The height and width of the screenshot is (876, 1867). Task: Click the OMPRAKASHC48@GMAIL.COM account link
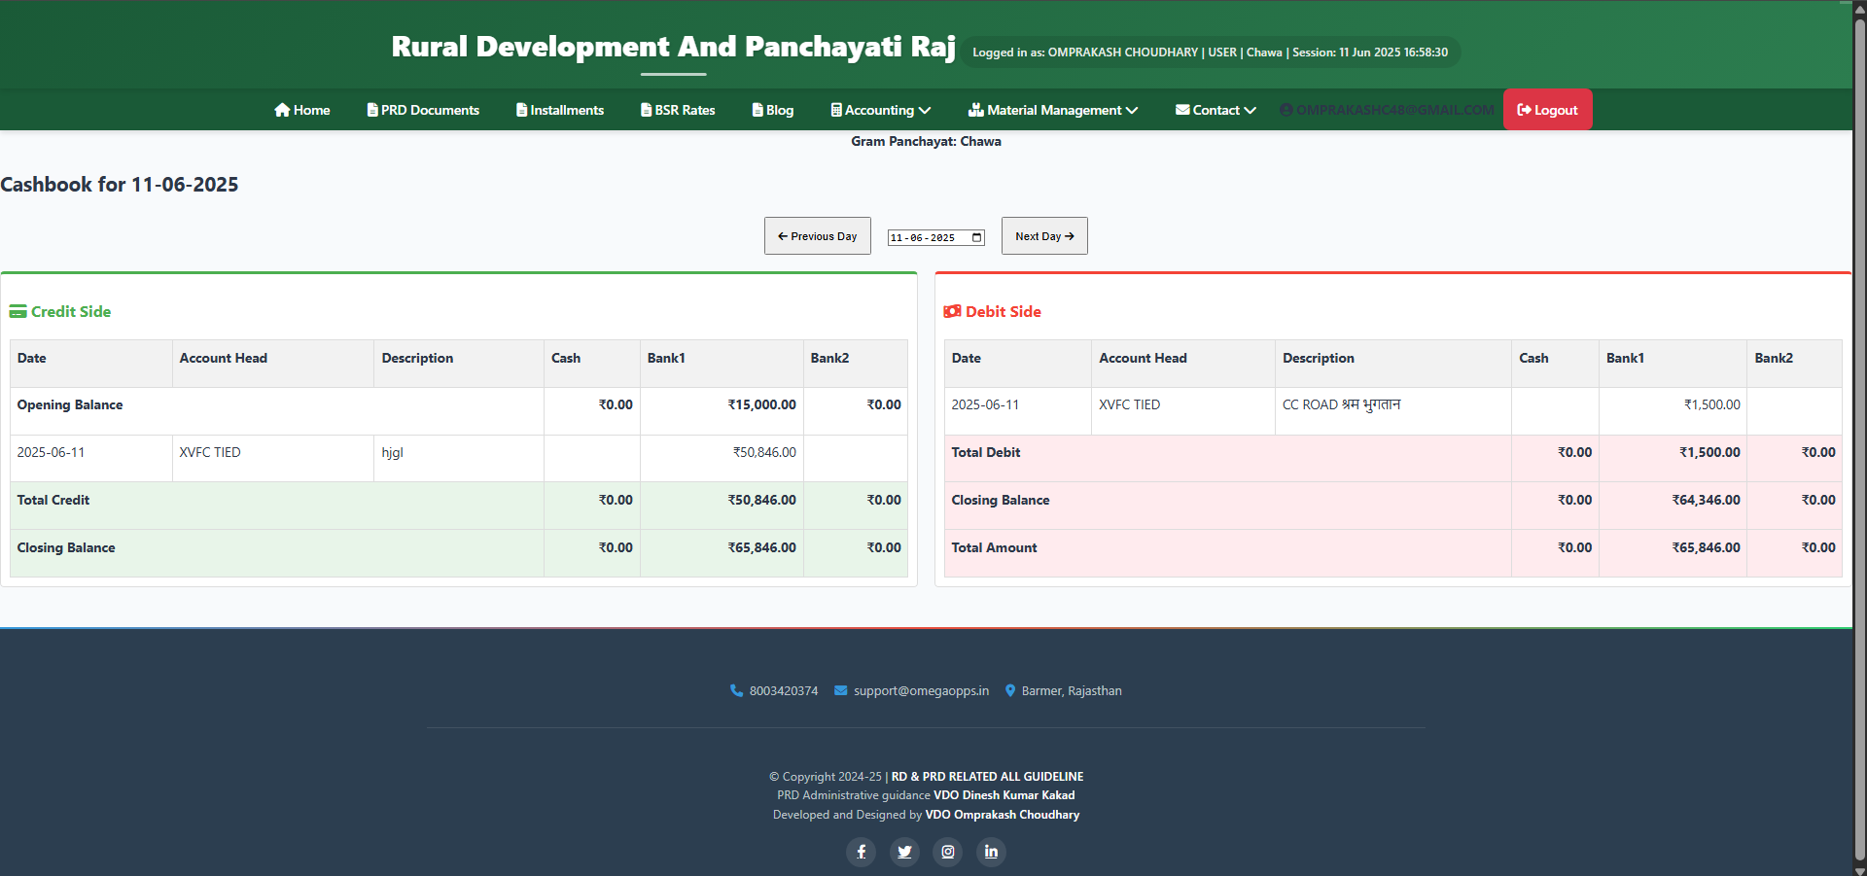coord(1388,110)
